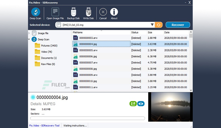
Task: Cancel the current operation
Action: 103,13
